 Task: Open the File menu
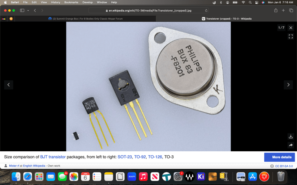pyautogui.click(x=25, y=3)
